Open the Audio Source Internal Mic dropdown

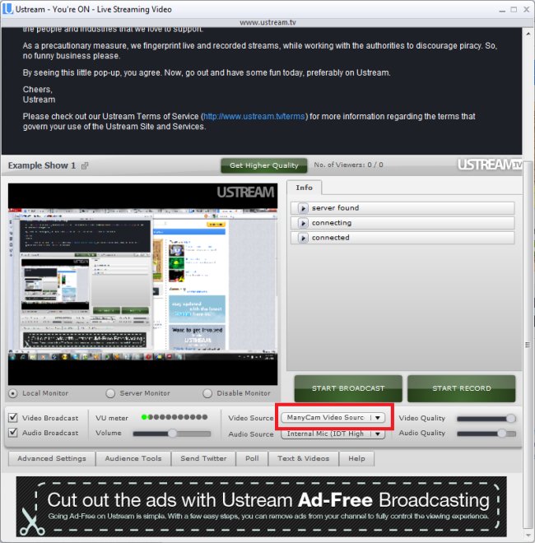pyautogui.click(x=333, y=434)
